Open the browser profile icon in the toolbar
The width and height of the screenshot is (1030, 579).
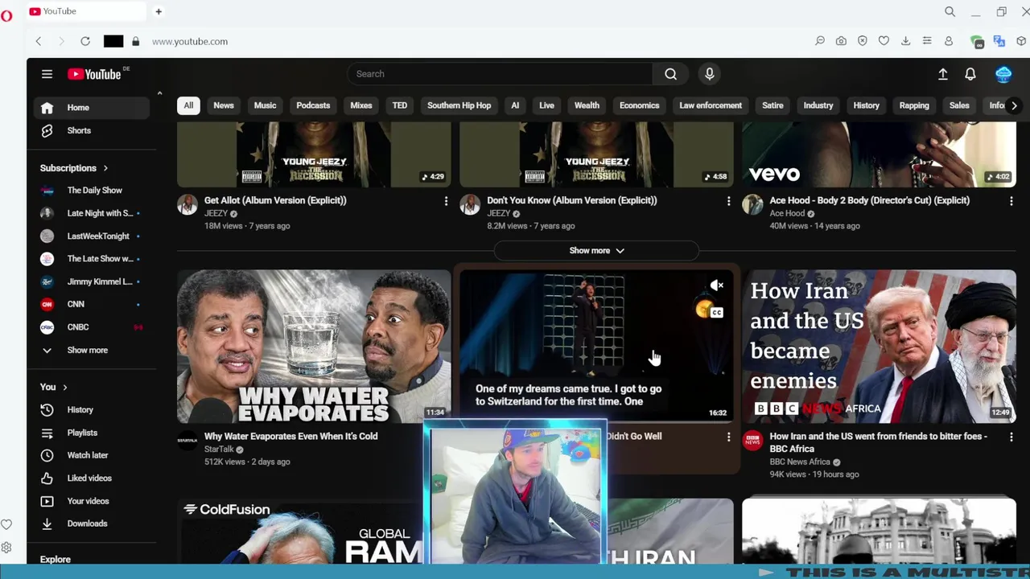[949, 41]
